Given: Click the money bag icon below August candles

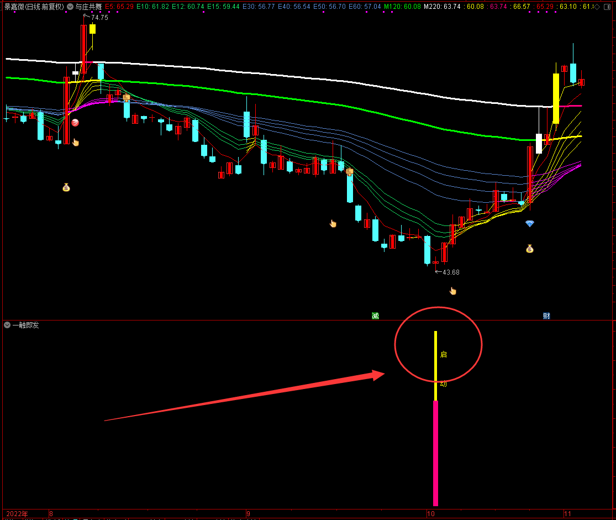Looking at the screenshot, I should click(66, 187).
